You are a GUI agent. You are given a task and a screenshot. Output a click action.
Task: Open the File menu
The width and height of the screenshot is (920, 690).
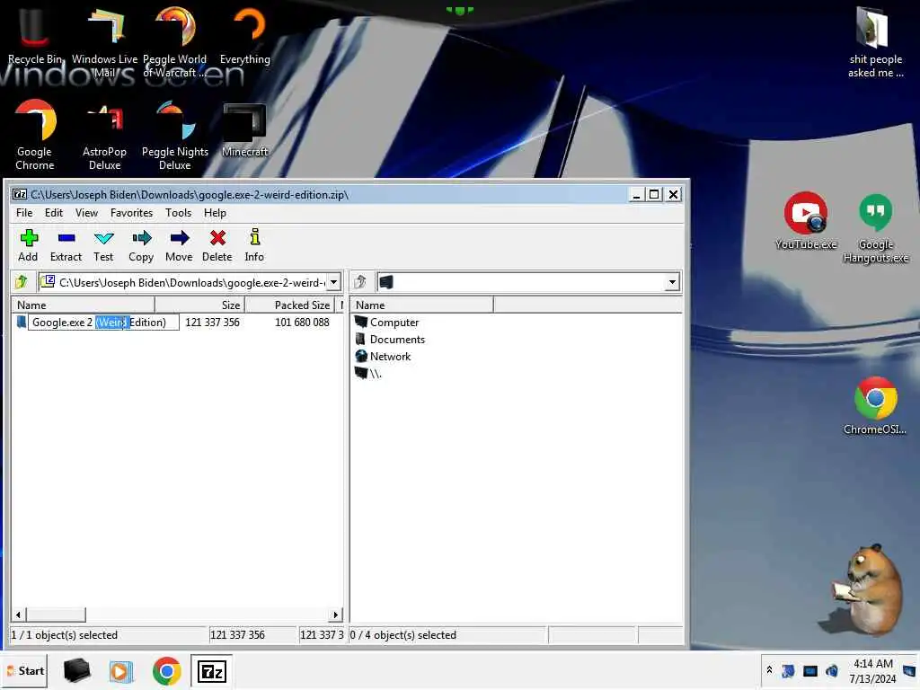pyautogui.click(x=24, y=213)
